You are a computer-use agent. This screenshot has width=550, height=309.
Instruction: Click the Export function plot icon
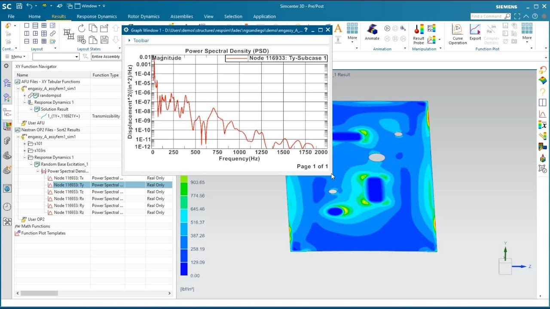(475, 32)
